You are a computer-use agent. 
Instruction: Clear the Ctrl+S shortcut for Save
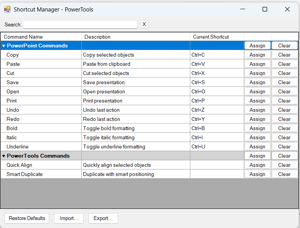click(x=284, y=82)
